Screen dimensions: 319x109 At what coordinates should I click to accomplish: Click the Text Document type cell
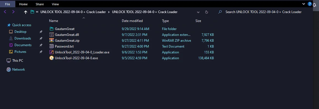tap(173, 46)
